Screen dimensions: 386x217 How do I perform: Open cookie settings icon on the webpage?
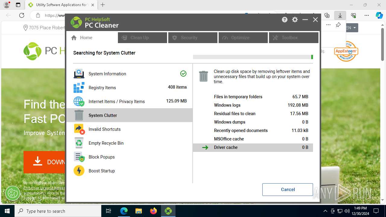13,193
